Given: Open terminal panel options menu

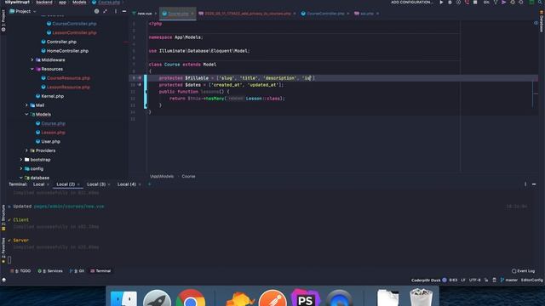Looking at the screenshot, I should pyautogui.click(x=525, y=184).
